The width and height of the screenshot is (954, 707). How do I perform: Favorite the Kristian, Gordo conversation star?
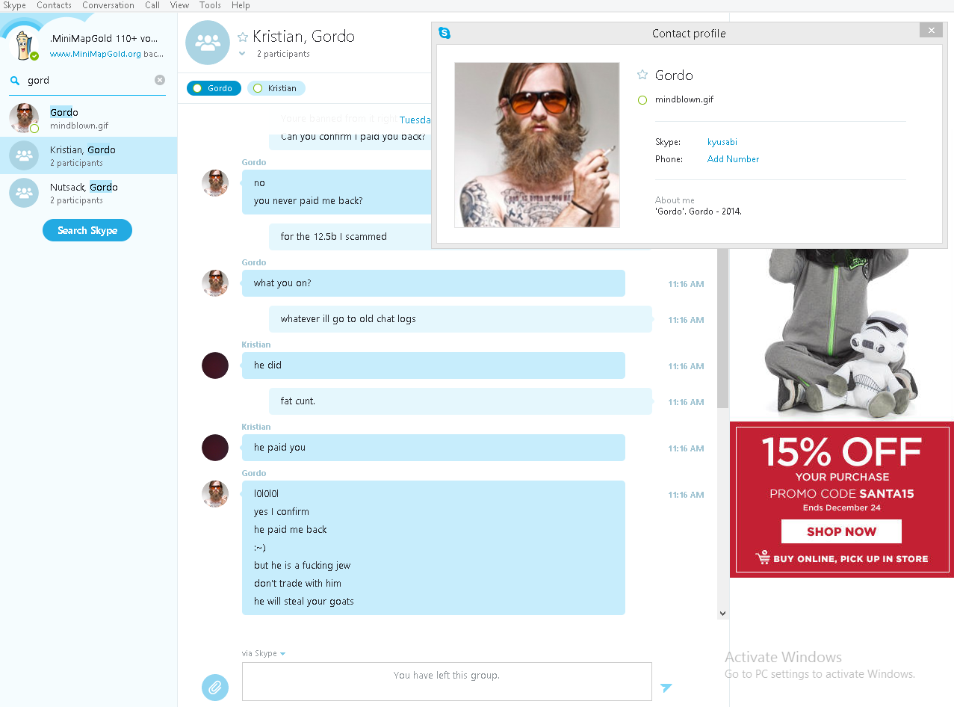coord(243,37)
